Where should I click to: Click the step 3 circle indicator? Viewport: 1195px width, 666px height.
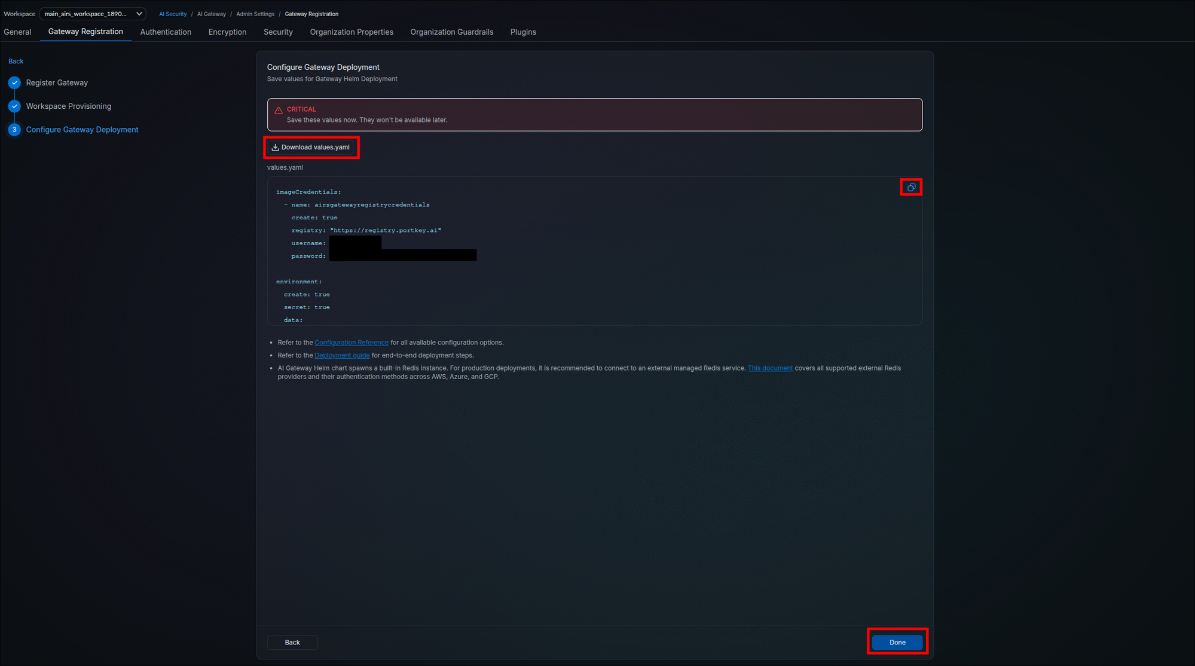(x=14, y=129)
